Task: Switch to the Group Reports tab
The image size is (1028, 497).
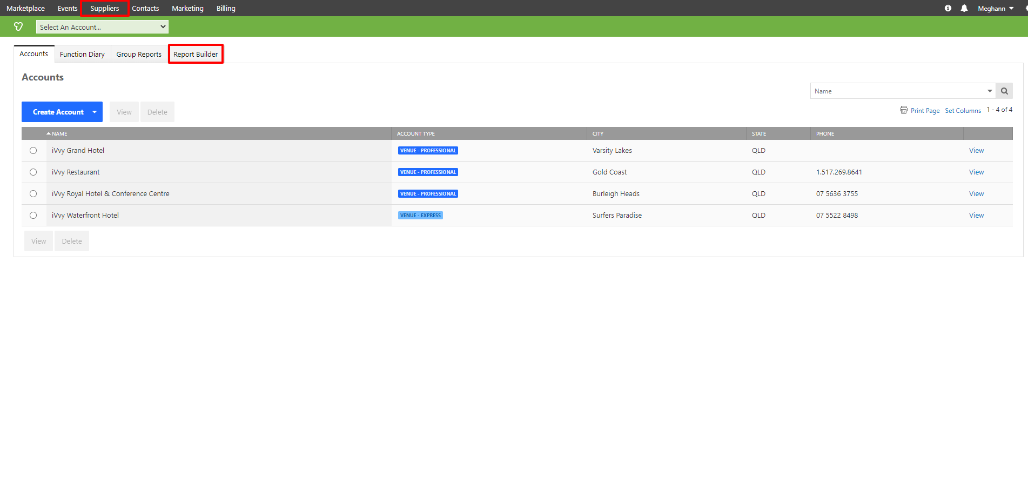Action: [x=139, y=54]
